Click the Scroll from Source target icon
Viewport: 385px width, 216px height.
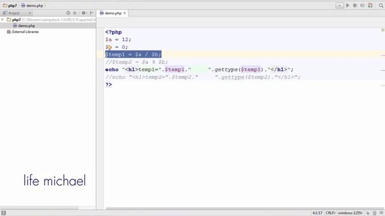68,13
